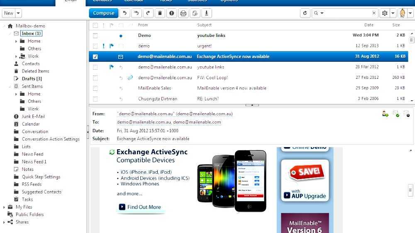Sort messages by the From column

tap(143, 25)
